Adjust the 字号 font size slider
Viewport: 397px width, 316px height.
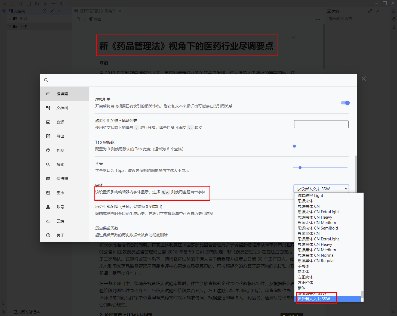[x=320, y=168]
